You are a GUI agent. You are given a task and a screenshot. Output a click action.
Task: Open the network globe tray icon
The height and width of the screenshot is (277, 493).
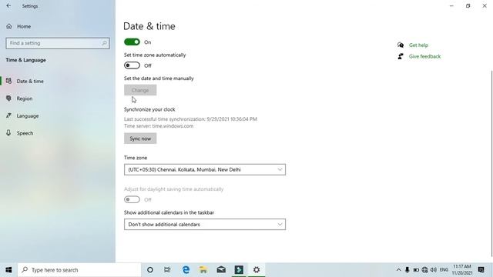[424, 270]
